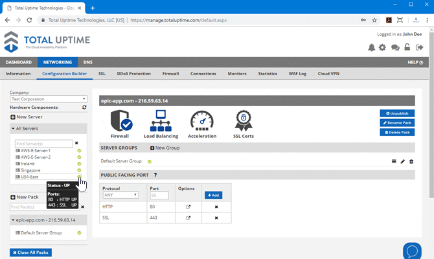Click the notifications bell icon
434x259 pixels.
372,47
